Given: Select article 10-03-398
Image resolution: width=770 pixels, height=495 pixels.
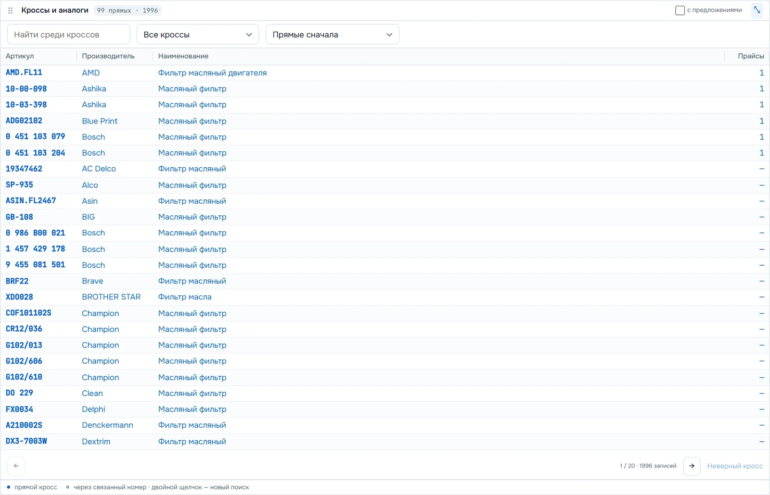Looking at the screenshot, I should (x=26, y=105).
